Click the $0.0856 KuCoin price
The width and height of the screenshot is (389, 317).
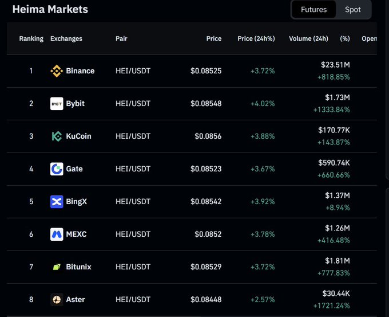pos(208,136)
